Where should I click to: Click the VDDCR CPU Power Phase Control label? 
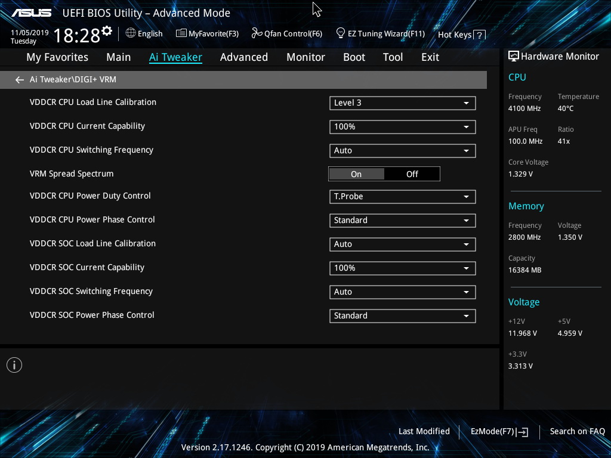click(x=92, y=219)
